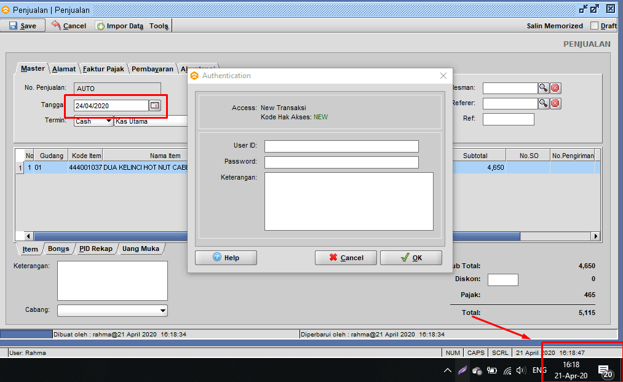Expand the Termin Cash dropdown
The image size is (623, 382).
coord(109,121)
